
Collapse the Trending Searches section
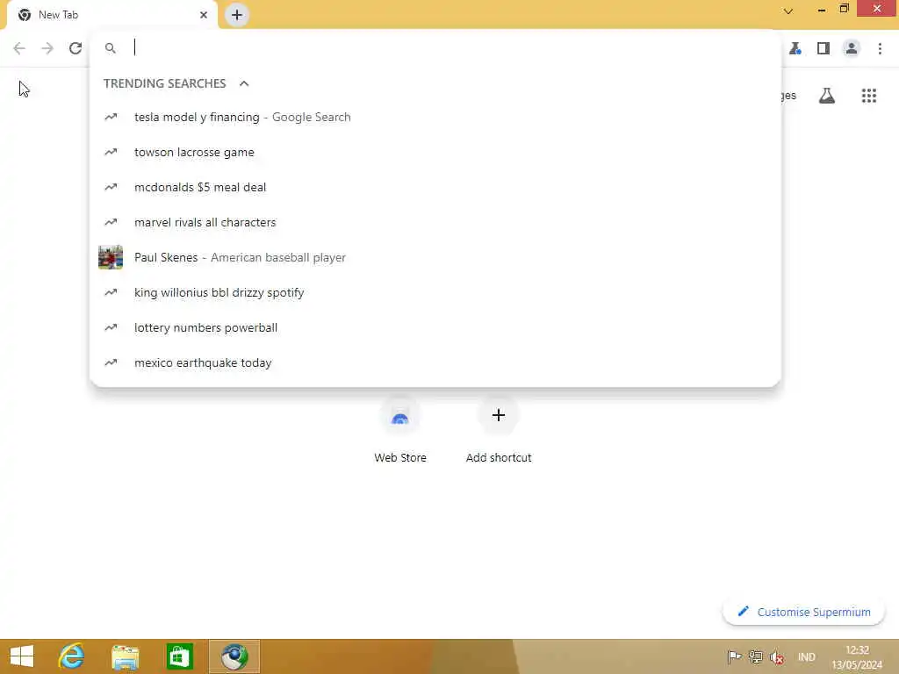tap(244, 83)
